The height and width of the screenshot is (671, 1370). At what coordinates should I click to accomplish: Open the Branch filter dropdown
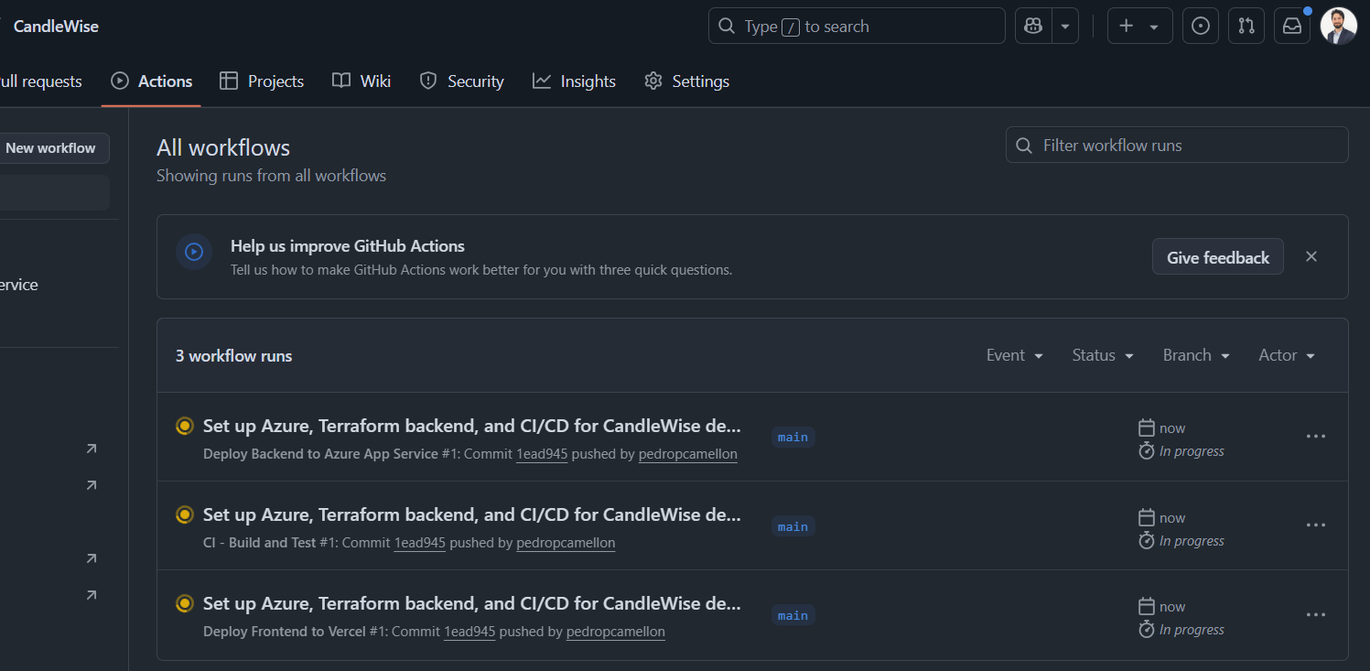point(1195,355)
